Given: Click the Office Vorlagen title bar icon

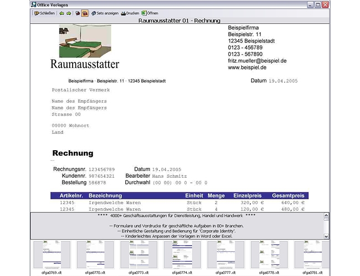Looking at the screenshot, I should coord(34,4).
